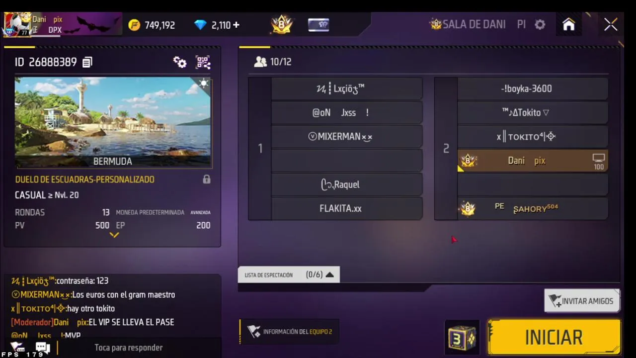Select the Bermuda map thumbnail
Image resolution: width=636 pixels, height=358 pixels.
point(113,123)
